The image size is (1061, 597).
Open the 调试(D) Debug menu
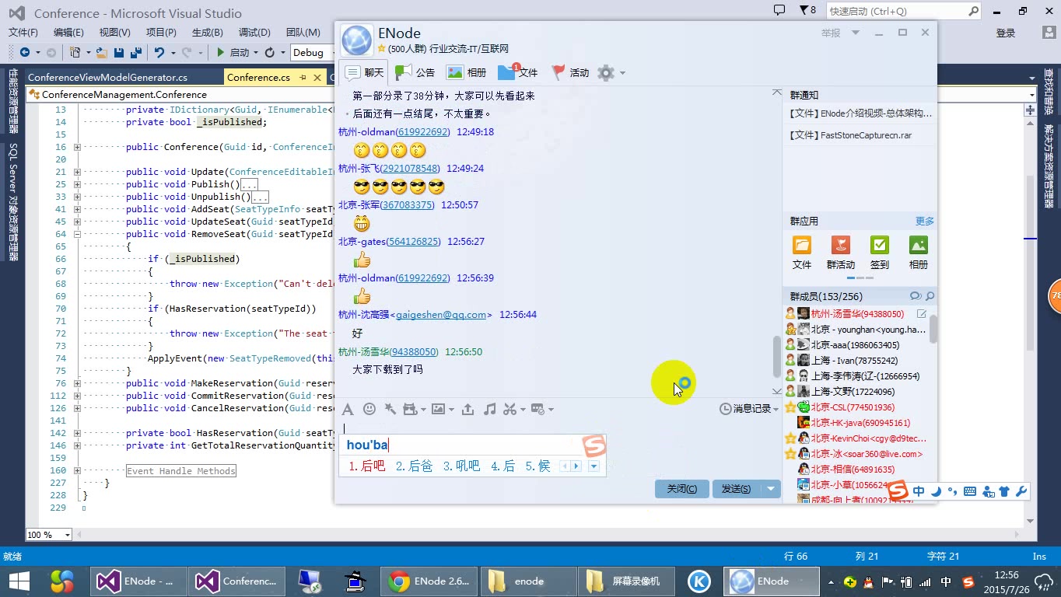(x=254, y=32)
